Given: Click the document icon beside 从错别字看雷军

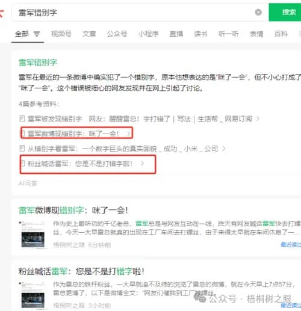Looking at the screenshot, I should [x=22, y=149].
